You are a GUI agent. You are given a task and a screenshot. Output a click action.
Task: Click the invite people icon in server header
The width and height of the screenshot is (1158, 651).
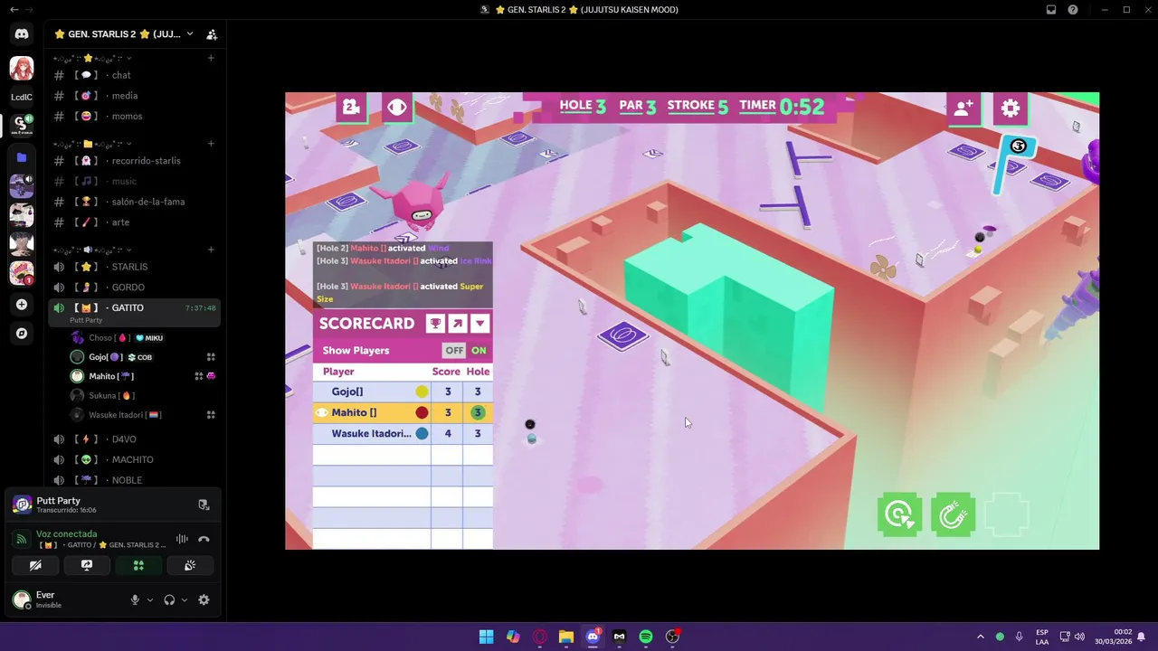tap(212, 34)
